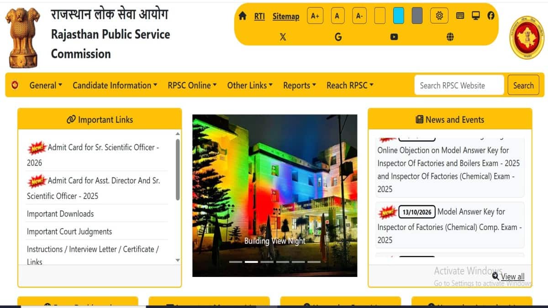548x308 pixels.
Task: Select the highlighted active carousel indicator
Action: point(251,262)
